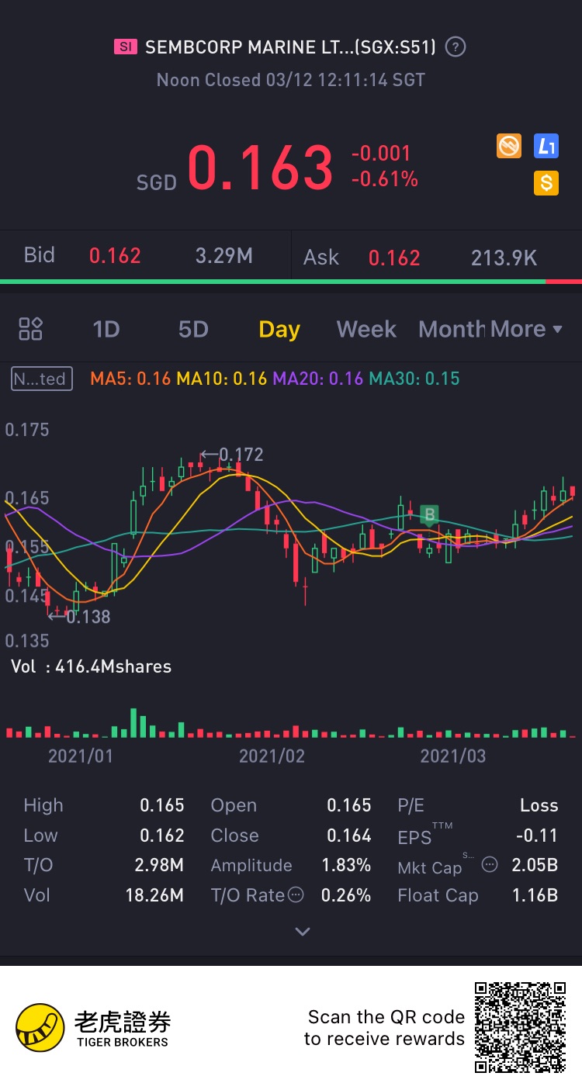Tap the N...ted adjustment setting box
Viewport: 582px width, 1090px height.
pos(42,379)
